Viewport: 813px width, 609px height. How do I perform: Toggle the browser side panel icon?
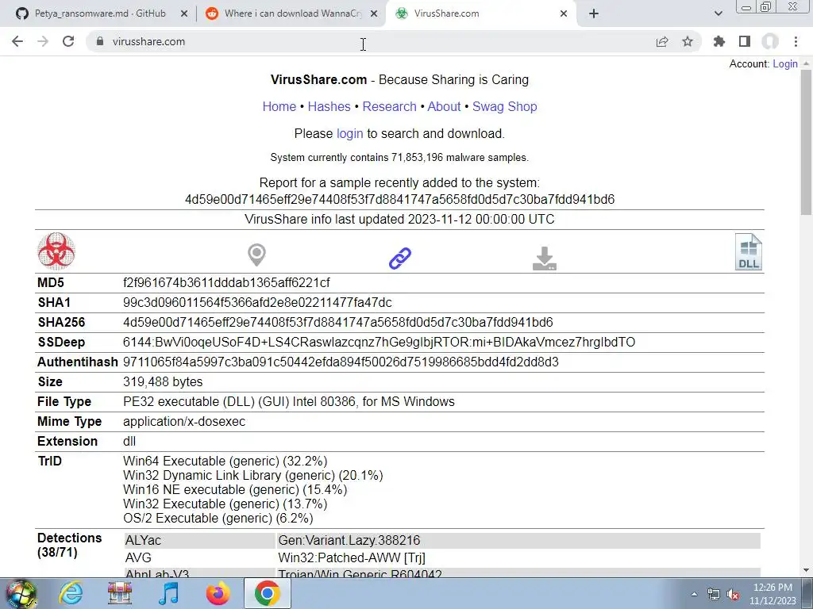(745, 41)
